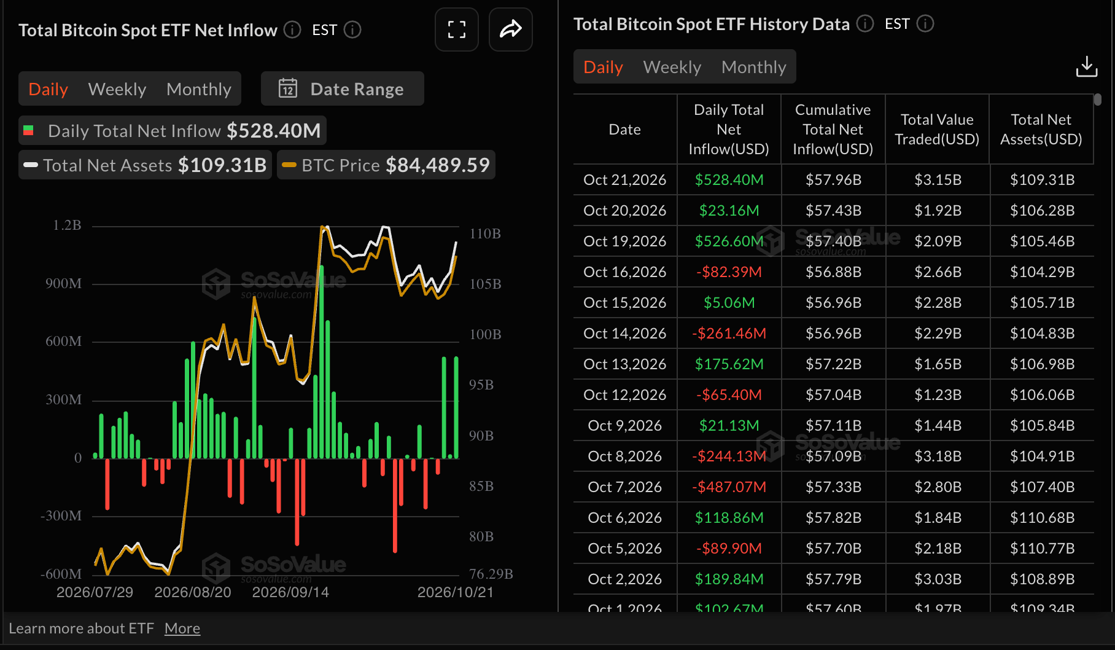Click Cumulative Total Net Inflow(USD) header

click(833, 129)
